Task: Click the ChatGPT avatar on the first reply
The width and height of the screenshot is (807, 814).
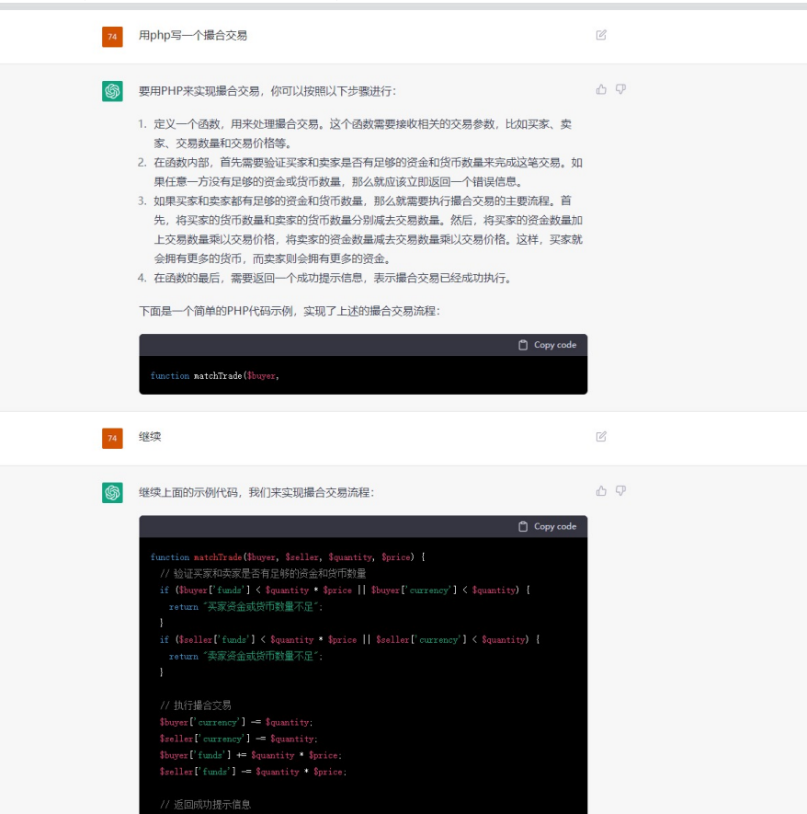Action: click(111, 91)
